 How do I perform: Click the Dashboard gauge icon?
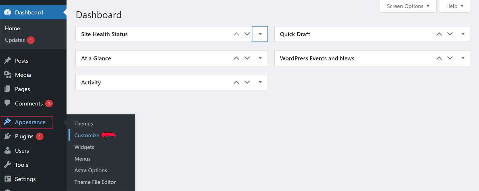click(x=7, y=12)
